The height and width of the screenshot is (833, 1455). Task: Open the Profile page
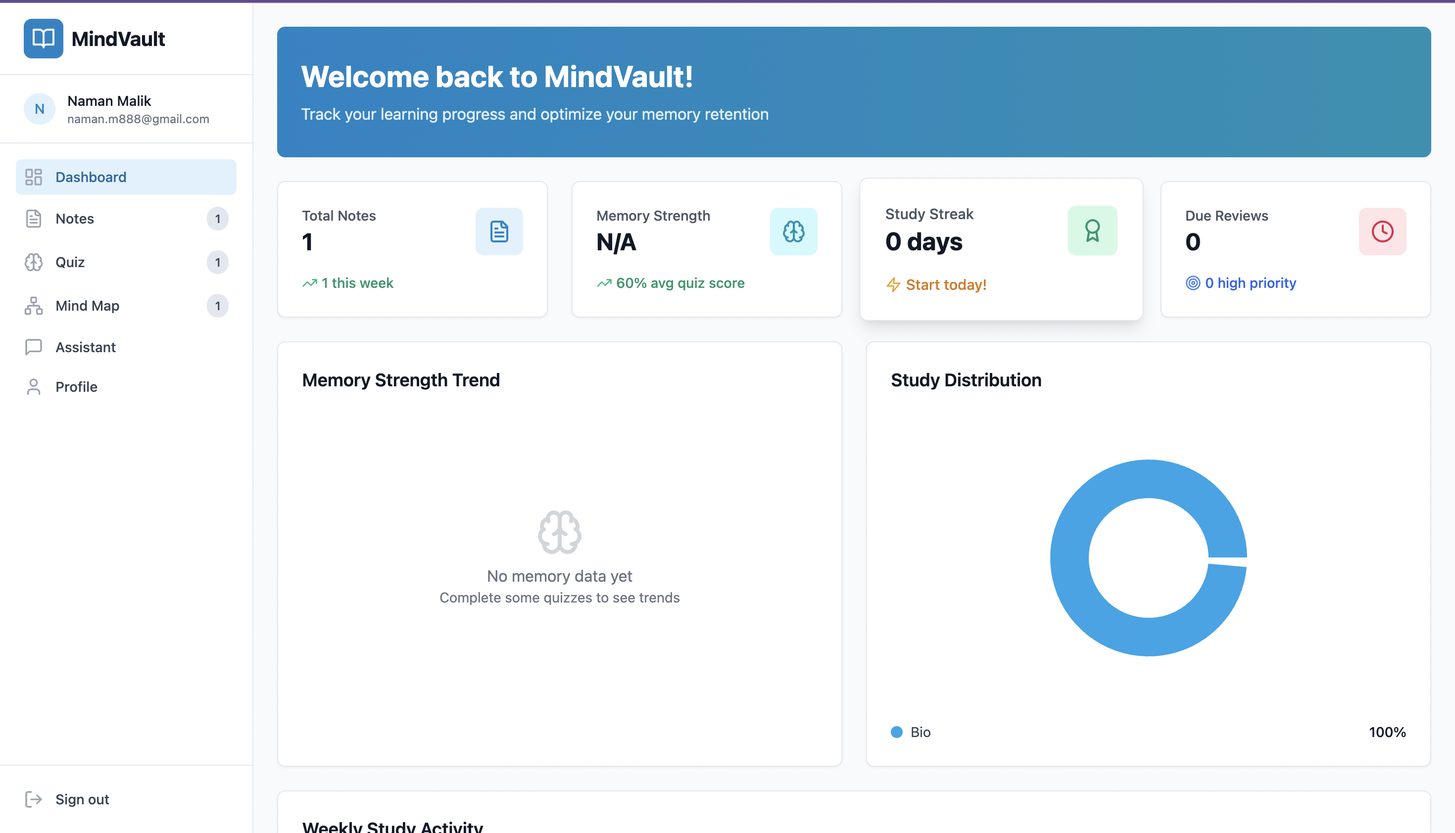[76, 387]
